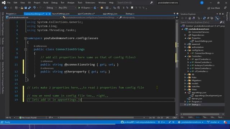Open file using the folder toolbar icon
This screenshot has height=129, width=230.
point(22,8)
